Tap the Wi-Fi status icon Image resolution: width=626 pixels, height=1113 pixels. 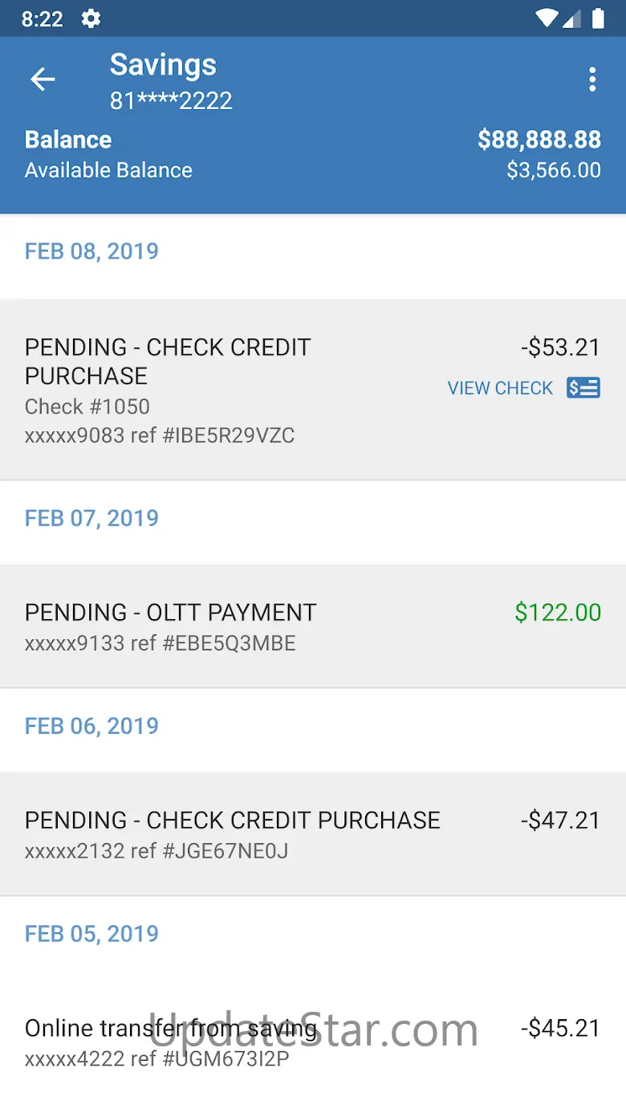click(547, 18)
